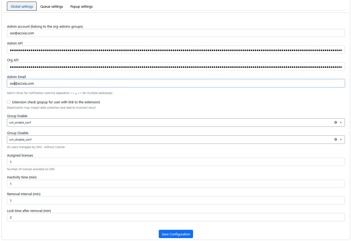Focus Lock time after removal field
The width and height of the screenshot is (351, 241).
click(175, 218)
